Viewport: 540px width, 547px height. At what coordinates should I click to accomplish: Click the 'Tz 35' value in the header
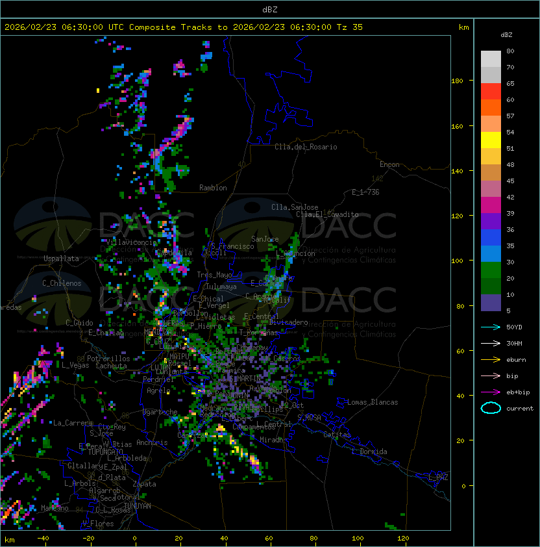(350, 27)
